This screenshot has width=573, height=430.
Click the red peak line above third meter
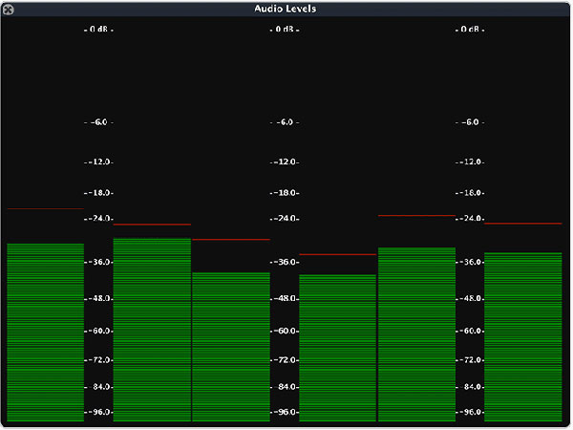click(x=231, y=240)
